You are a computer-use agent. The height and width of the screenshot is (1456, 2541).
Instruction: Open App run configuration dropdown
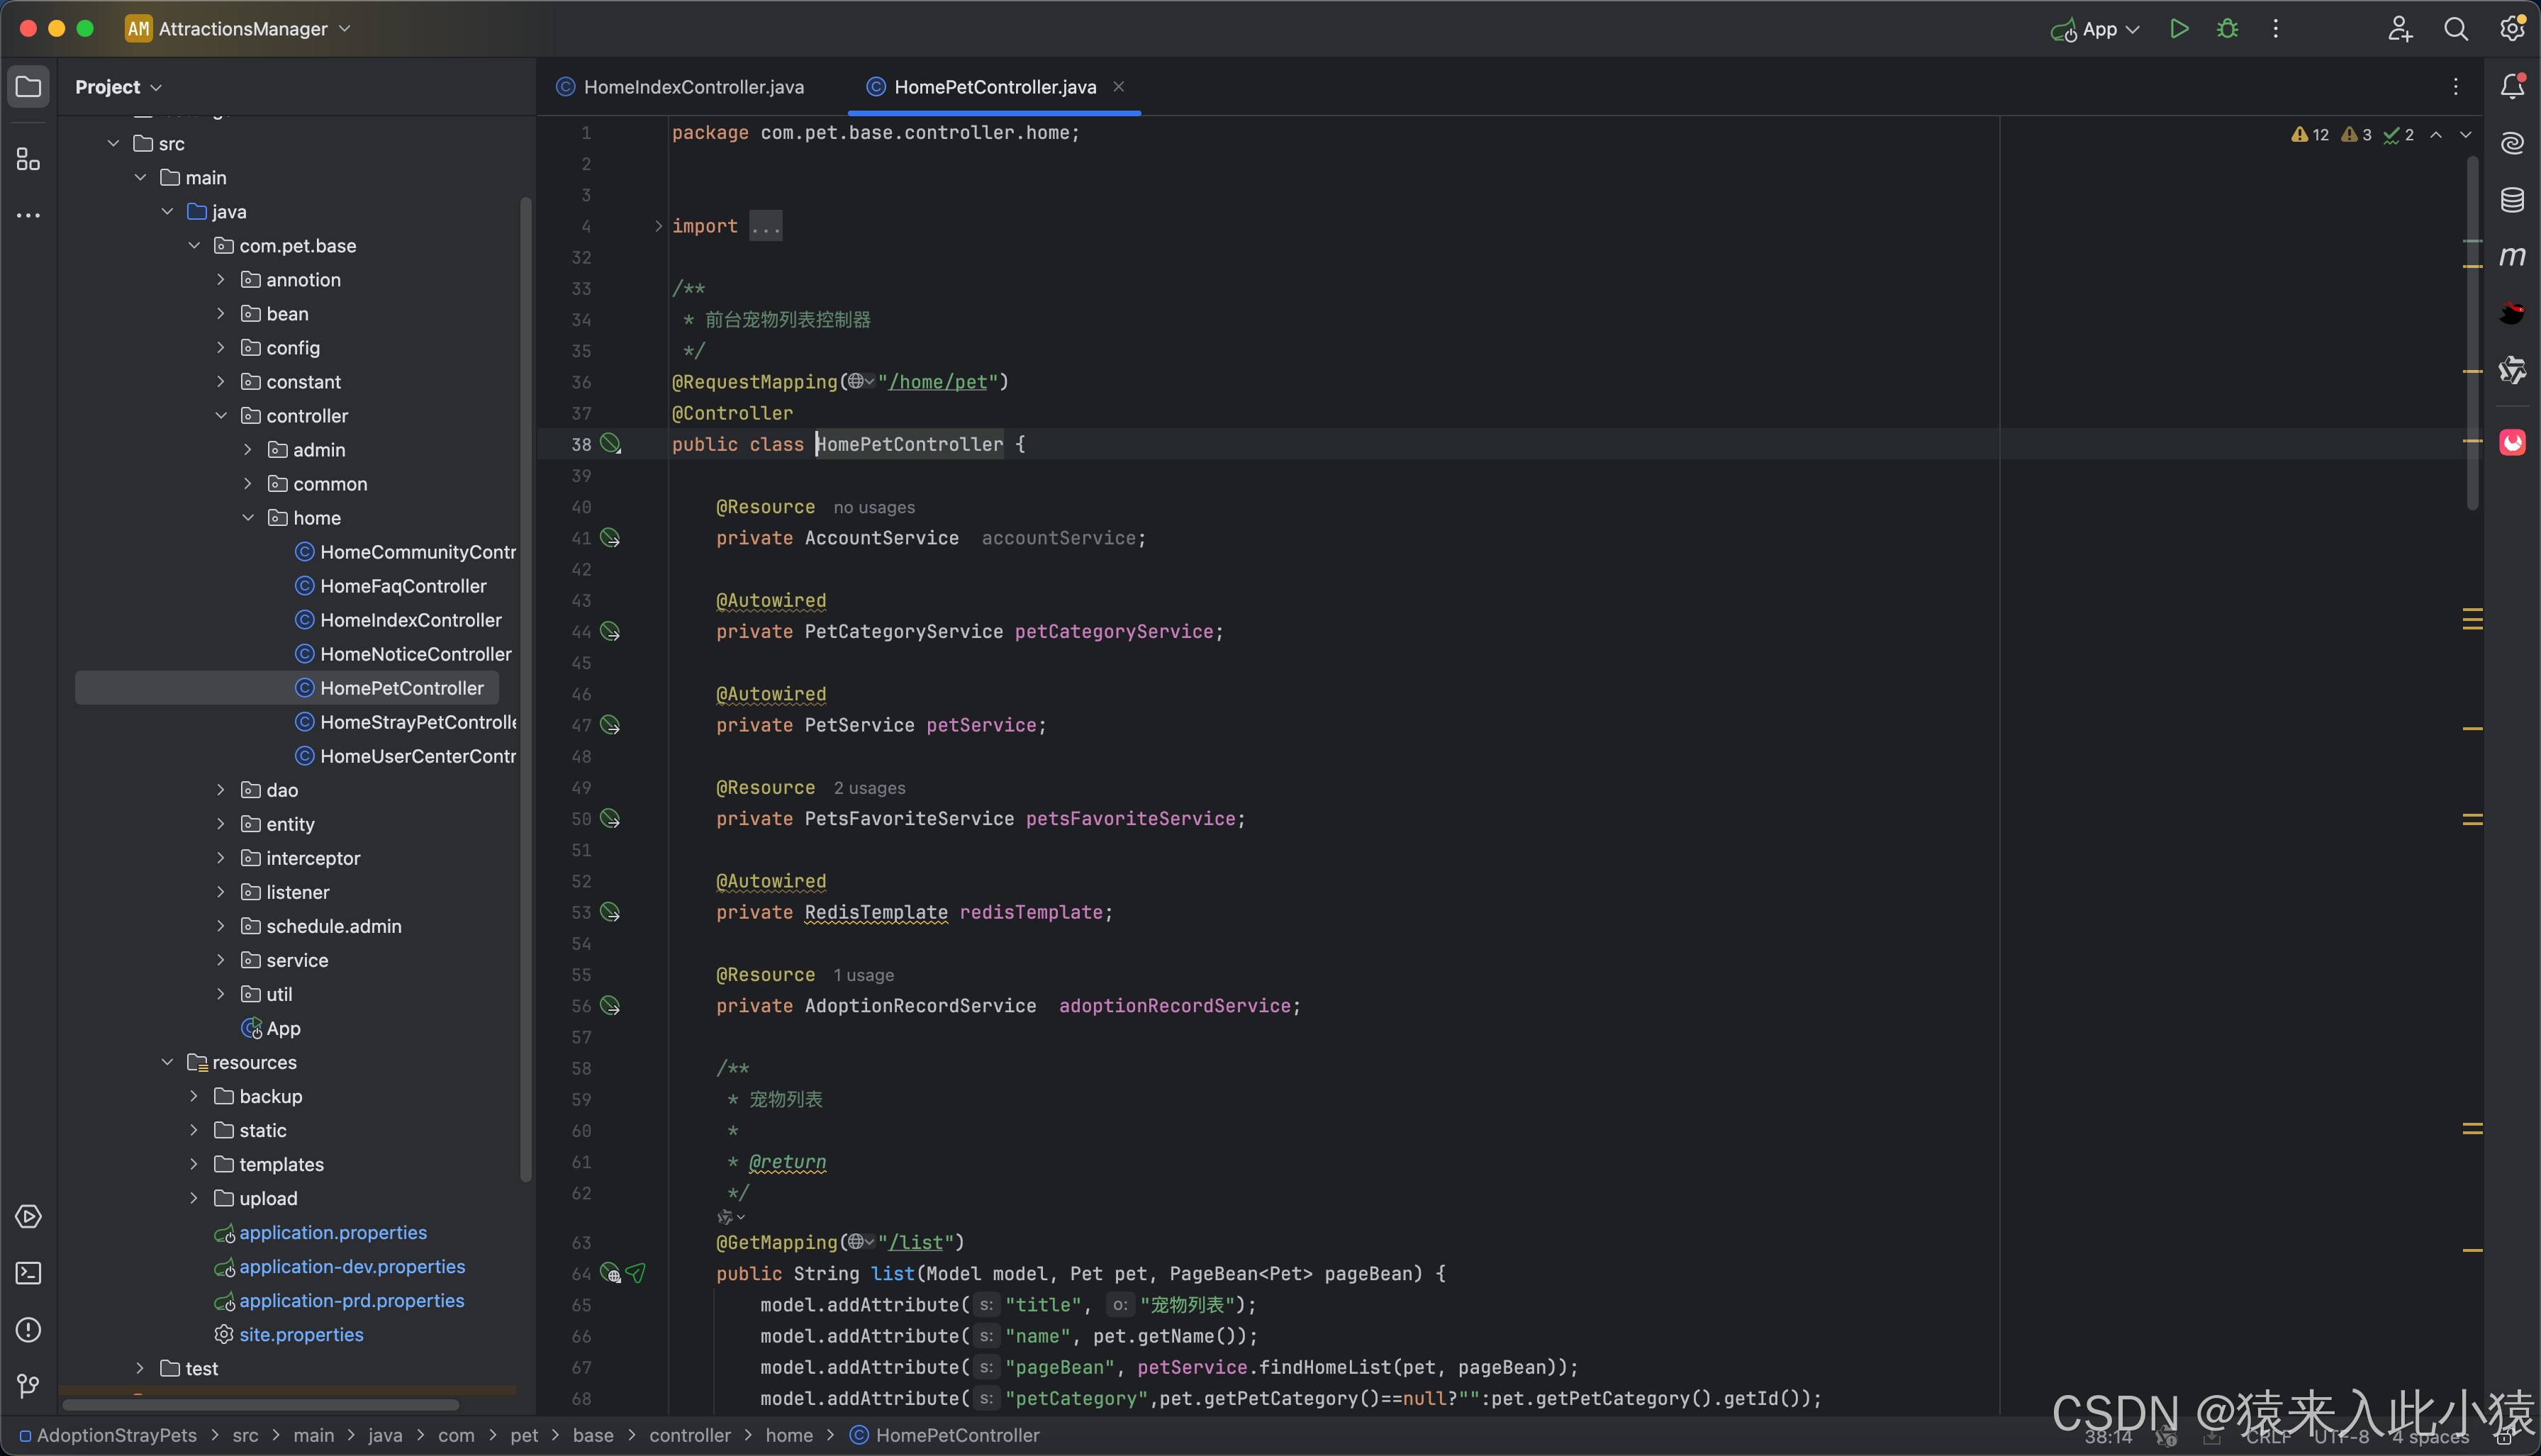[2095, 29]
